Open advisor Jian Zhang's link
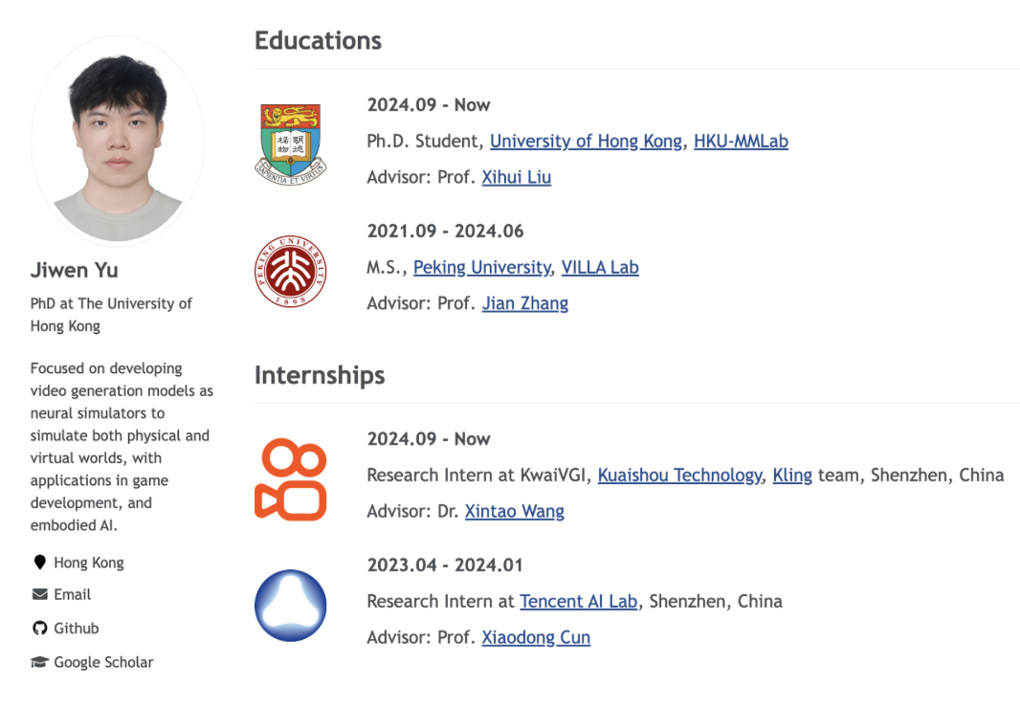This screenshot has height=708, width=1020. tap(524, 303)
